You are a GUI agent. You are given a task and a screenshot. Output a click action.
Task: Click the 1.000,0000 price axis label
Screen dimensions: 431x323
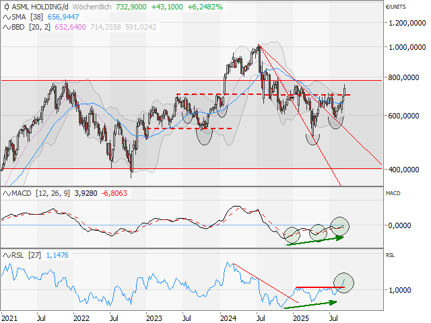click(x=407, y=47)
